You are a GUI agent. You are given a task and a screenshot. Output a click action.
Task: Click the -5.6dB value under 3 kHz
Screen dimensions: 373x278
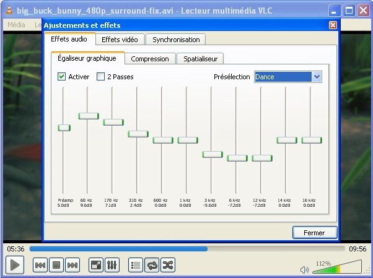[210, 205]
